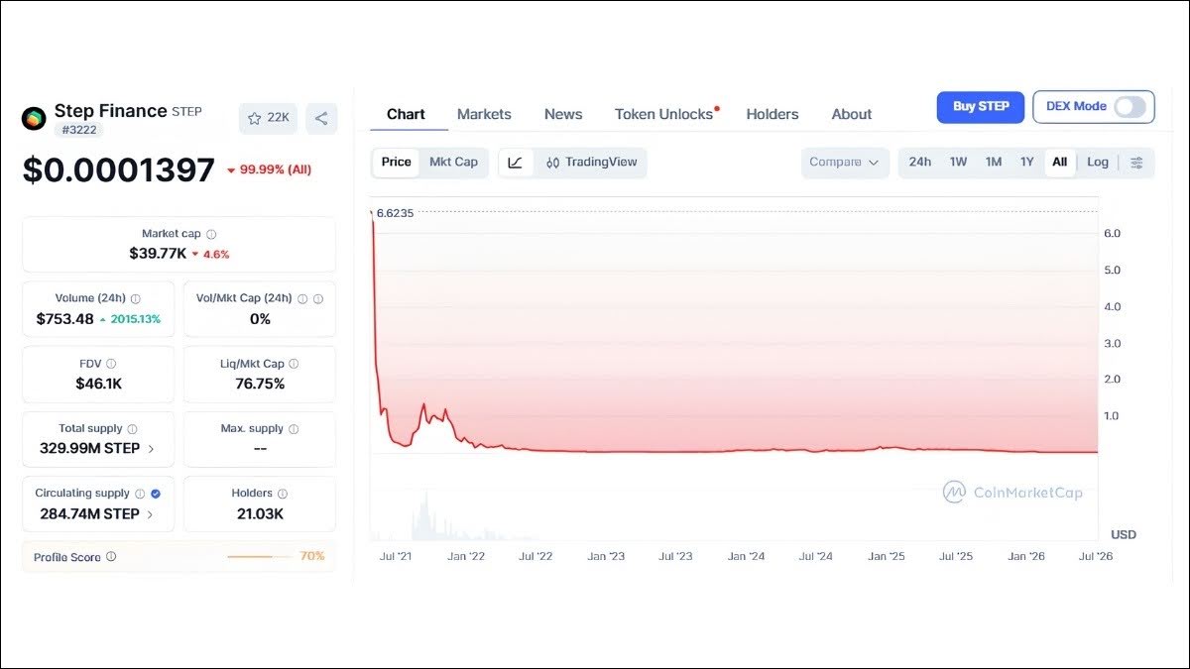Click info icon beside Total supply

(132, 429)
